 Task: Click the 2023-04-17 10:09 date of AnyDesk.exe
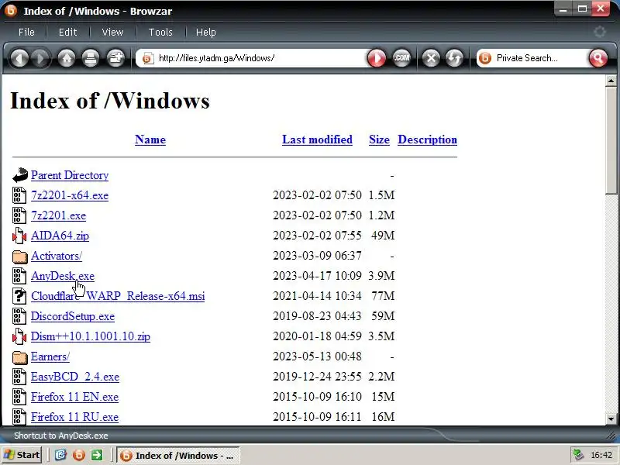(317, 276)
